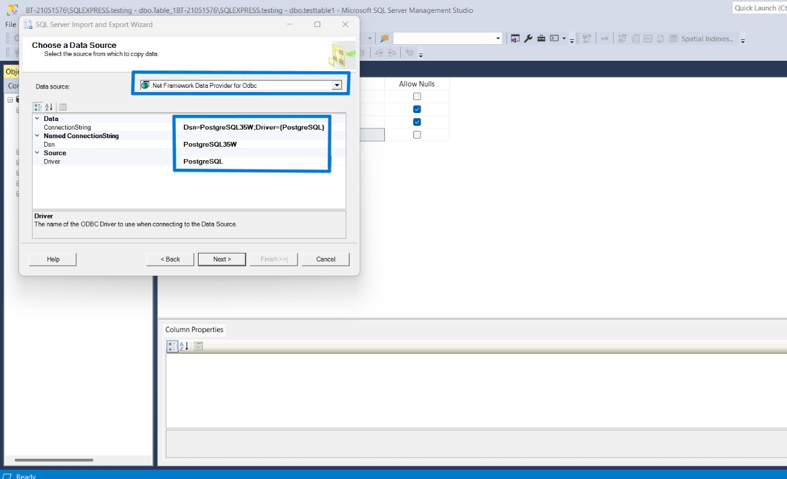The width and height of the screenshot is (787, 479).
Task: Close the SQL Server Import and Export Wizard
Action: (345, 25)
